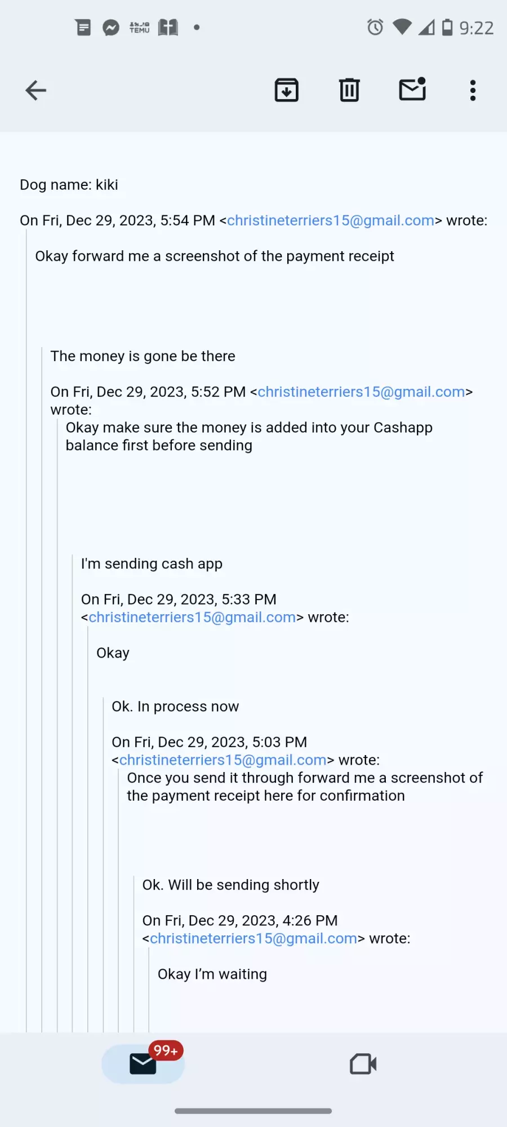Tap the battery icon in status bar
The height and width of the screenshot is (1127, 507).
tap(447, 27)
